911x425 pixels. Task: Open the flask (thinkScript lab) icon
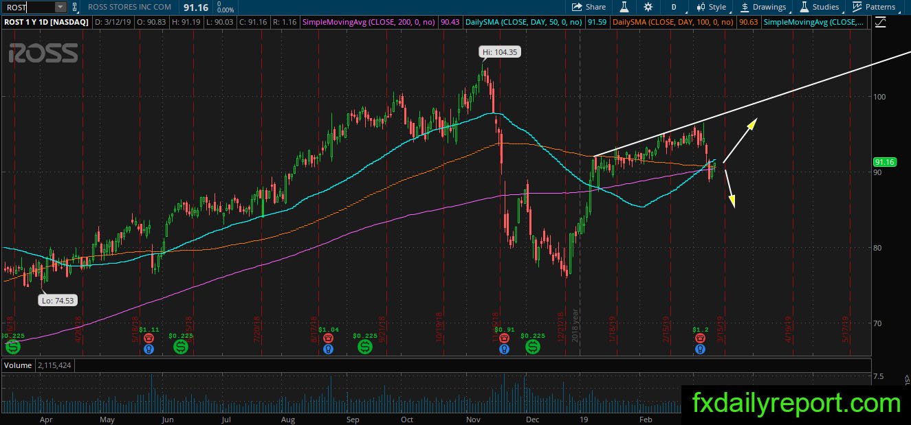(x=625, y=7)
